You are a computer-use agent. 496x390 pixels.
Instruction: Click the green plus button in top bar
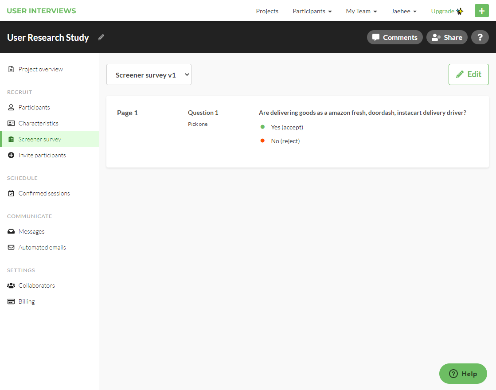[481, 11]
